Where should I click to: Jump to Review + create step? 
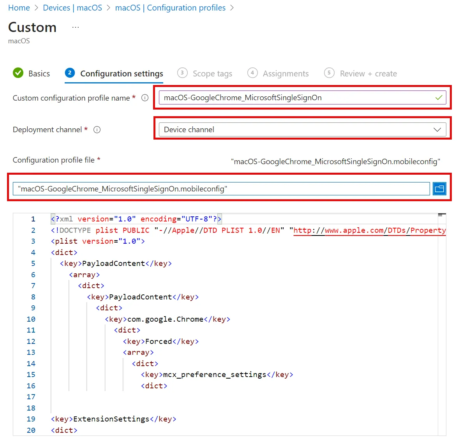click(x=368, y=74)
